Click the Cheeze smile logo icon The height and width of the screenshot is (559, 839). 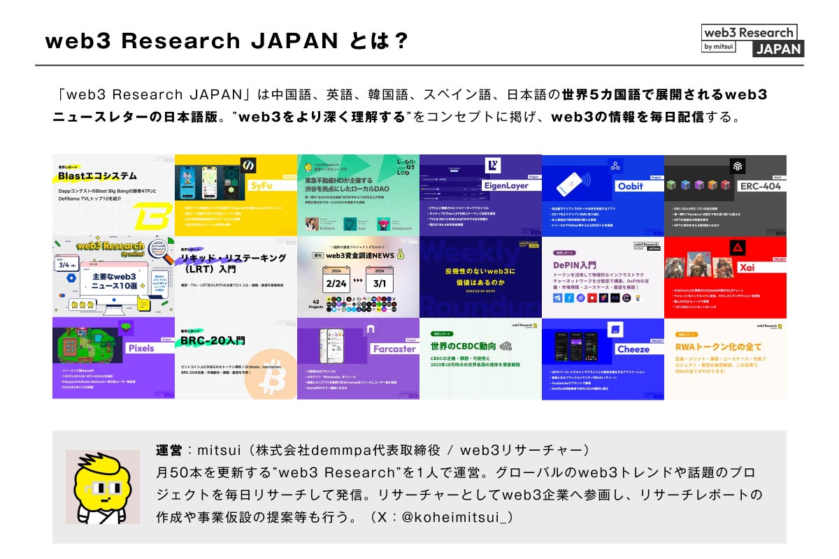(x=615, y=328)
